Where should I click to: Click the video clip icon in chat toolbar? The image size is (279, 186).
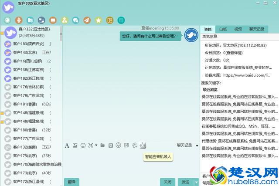pos(126,145)
